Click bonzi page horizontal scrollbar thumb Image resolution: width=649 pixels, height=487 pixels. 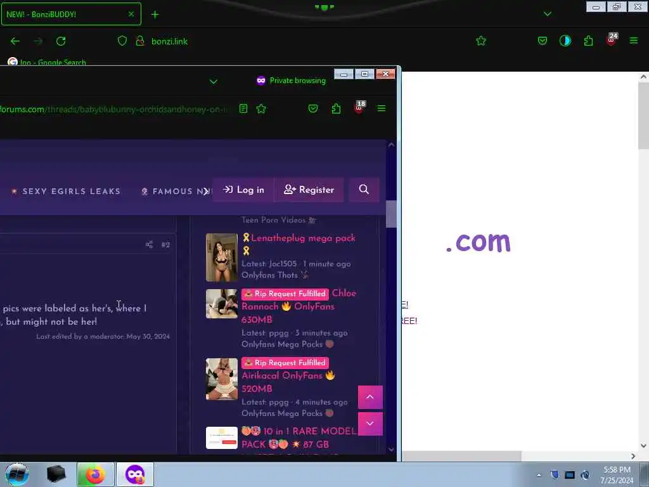[461, 457]
